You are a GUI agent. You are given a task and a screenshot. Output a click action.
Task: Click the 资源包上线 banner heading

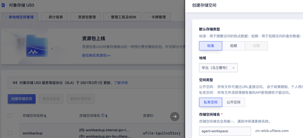coord(93,38)
